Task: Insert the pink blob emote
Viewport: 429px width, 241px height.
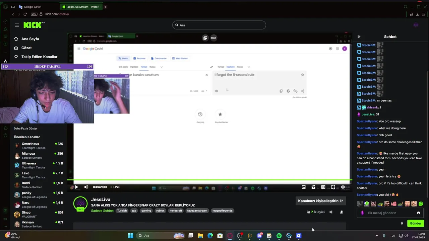Action: point(394,204)
